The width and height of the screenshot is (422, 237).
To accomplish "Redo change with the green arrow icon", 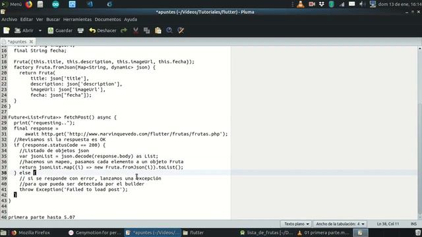I will (124, 31).
